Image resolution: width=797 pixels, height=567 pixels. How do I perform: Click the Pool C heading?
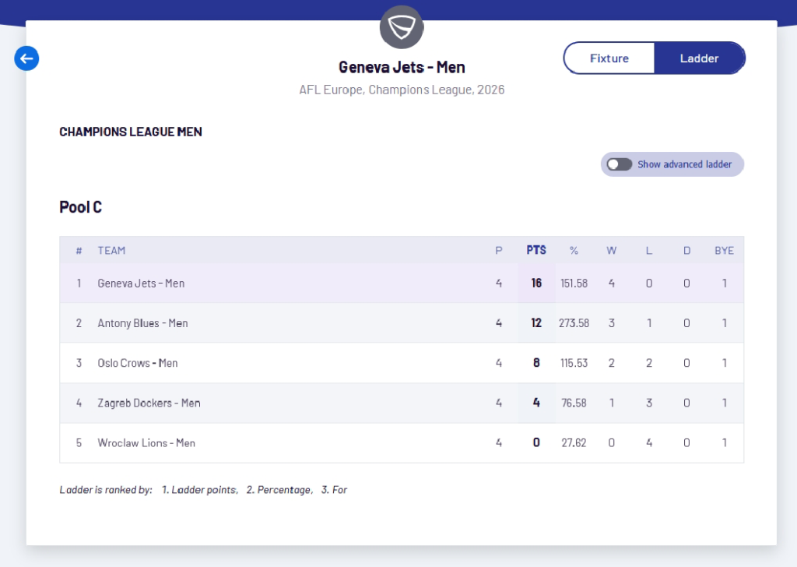80,207
